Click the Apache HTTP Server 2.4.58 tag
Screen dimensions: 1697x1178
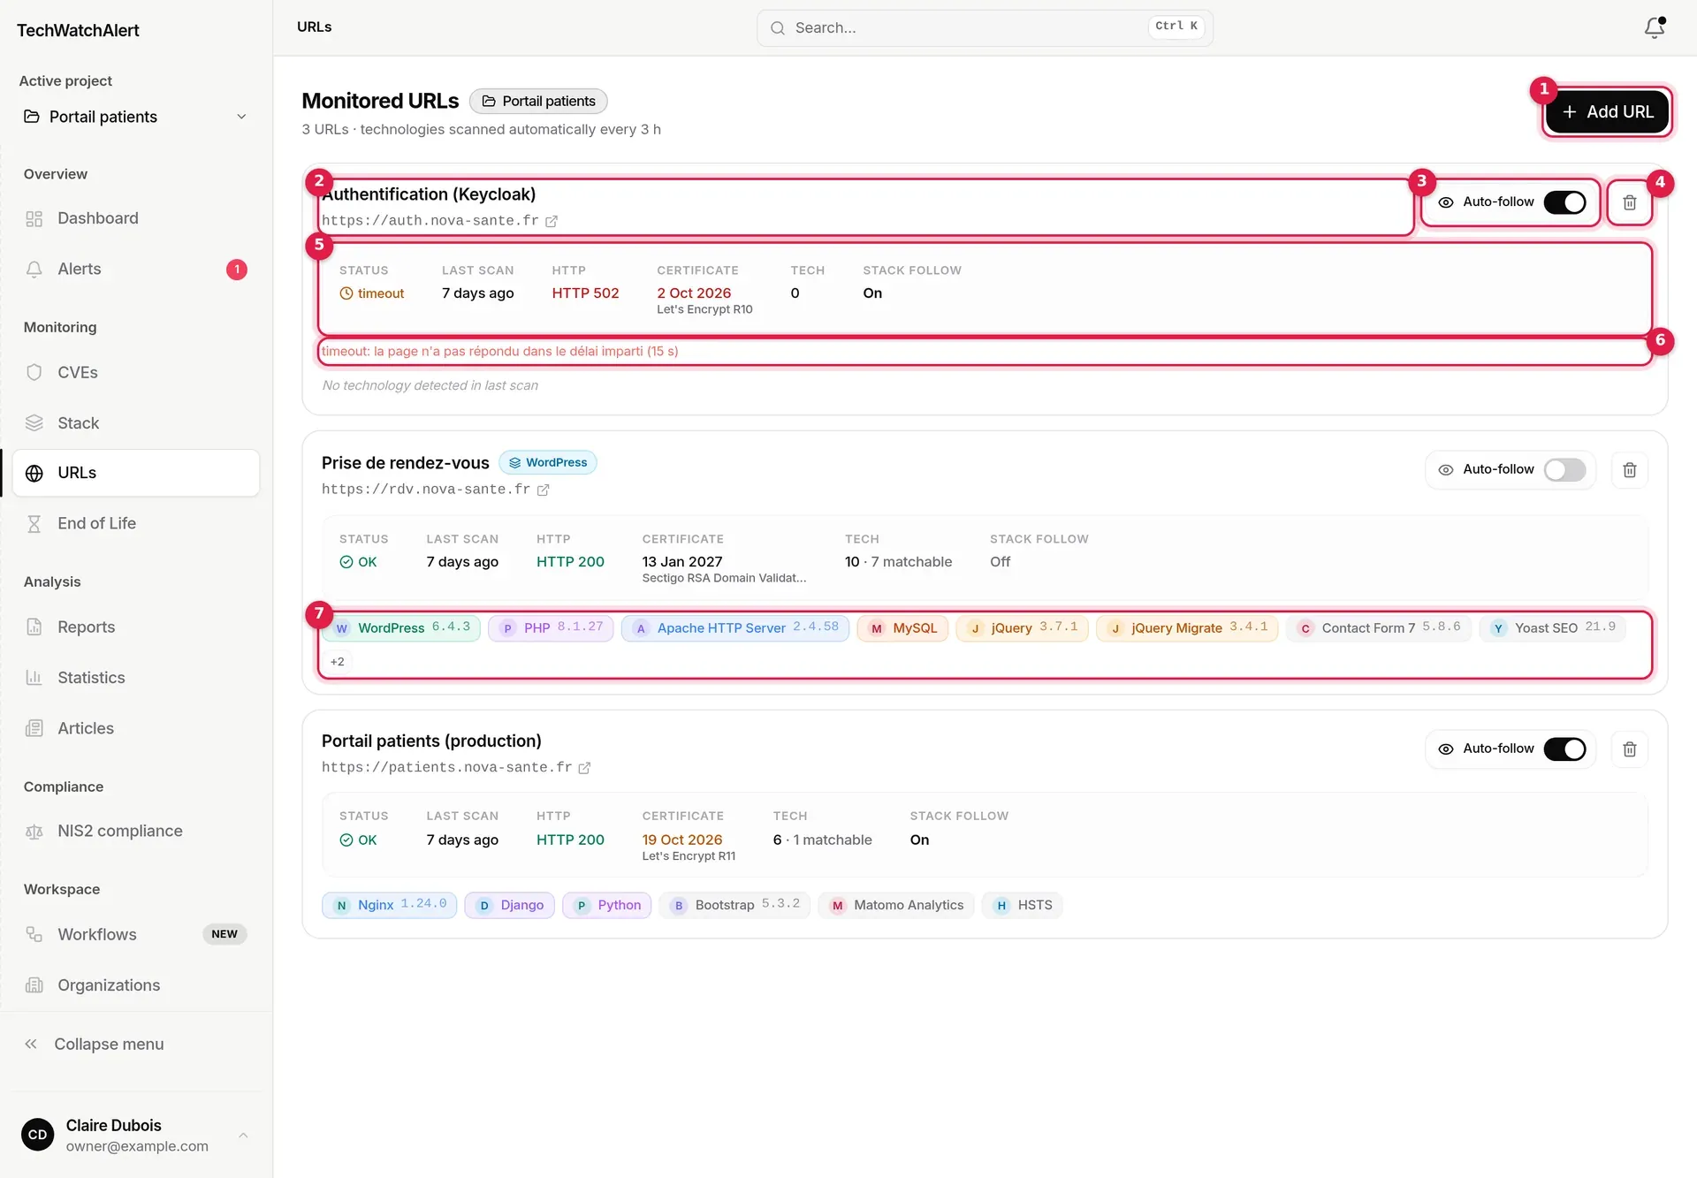[x=735, y=628]
